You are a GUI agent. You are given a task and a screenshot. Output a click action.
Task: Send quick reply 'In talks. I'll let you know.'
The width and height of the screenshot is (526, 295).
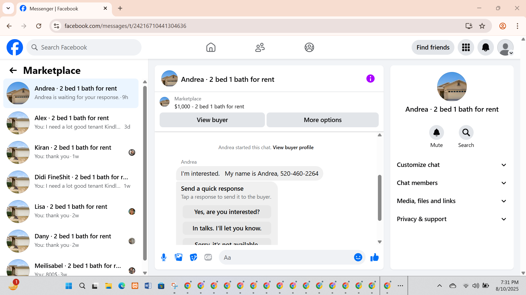click(x=227, y=228)
